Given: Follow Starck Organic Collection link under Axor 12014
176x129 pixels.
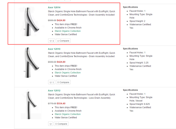Looking at the screenshot, I should click(x=68, y=31).
